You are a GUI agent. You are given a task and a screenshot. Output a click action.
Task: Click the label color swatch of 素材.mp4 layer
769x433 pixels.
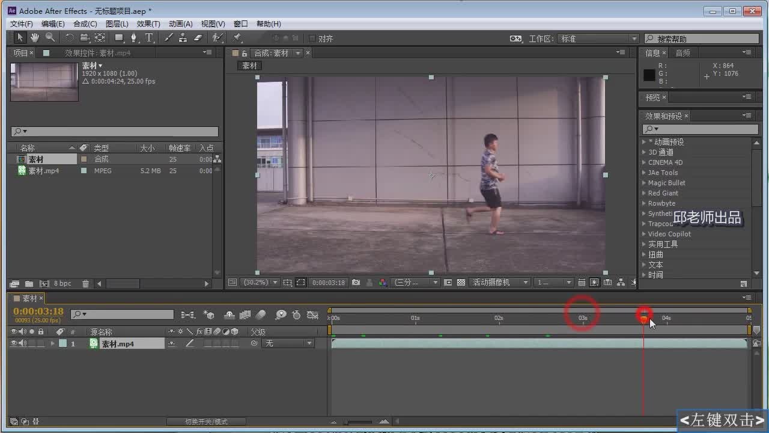pyautogui.click(x=62, y=343)
